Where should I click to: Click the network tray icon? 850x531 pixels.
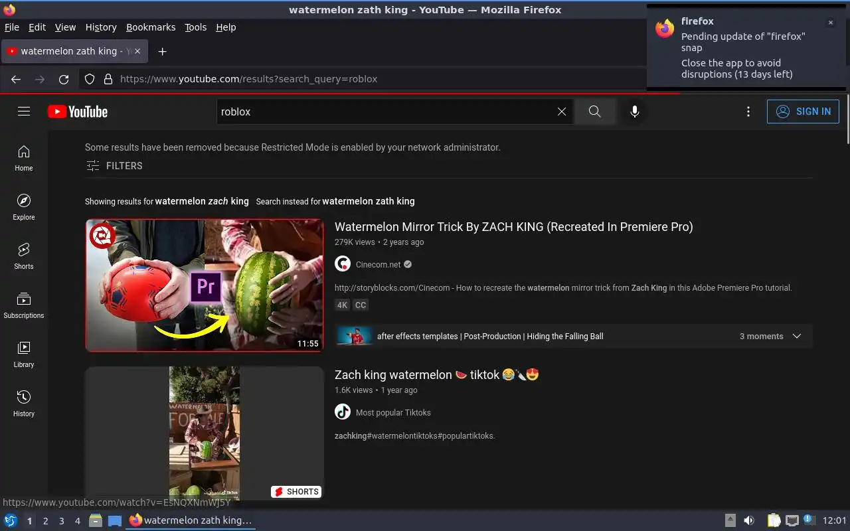[792, 521]
